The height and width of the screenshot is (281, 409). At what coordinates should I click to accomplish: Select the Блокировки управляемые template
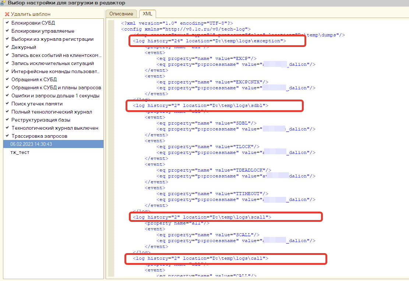click(43, 31)
